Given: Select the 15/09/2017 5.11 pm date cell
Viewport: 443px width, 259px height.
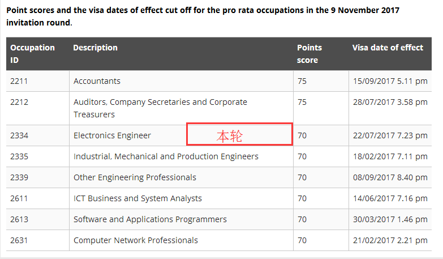Looking at the screenshot, I should (389, 81).
